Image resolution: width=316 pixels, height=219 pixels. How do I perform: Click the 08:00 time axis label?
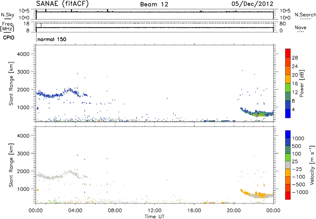click(x=115, y=211)
